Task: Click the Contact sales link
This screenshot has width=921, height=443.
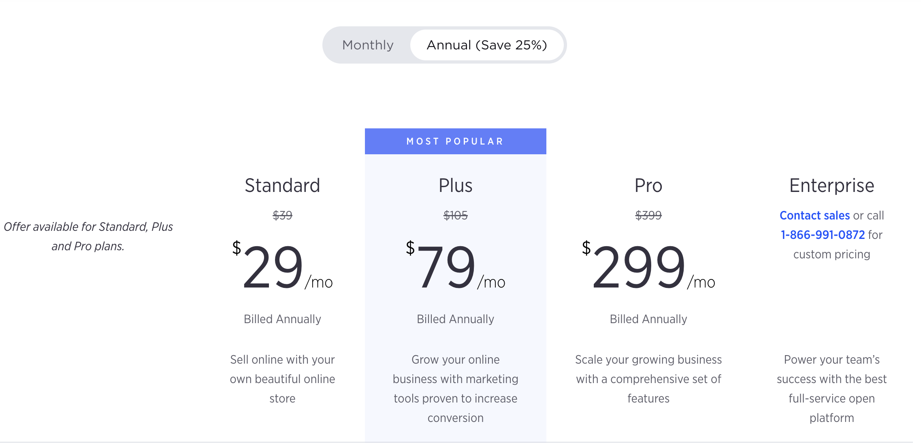Action: pyautogui.click(x=814, y=215)
